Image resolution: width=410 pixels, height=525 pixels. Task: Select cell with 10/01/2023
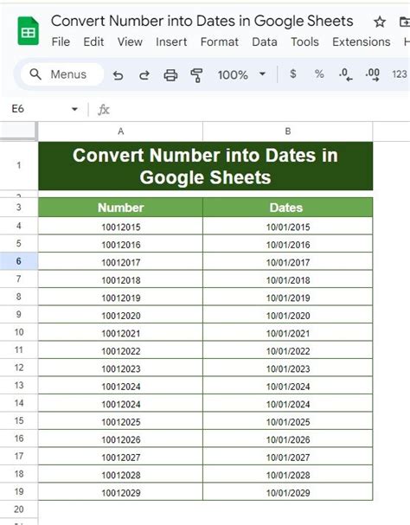click(x=288, y=368)
